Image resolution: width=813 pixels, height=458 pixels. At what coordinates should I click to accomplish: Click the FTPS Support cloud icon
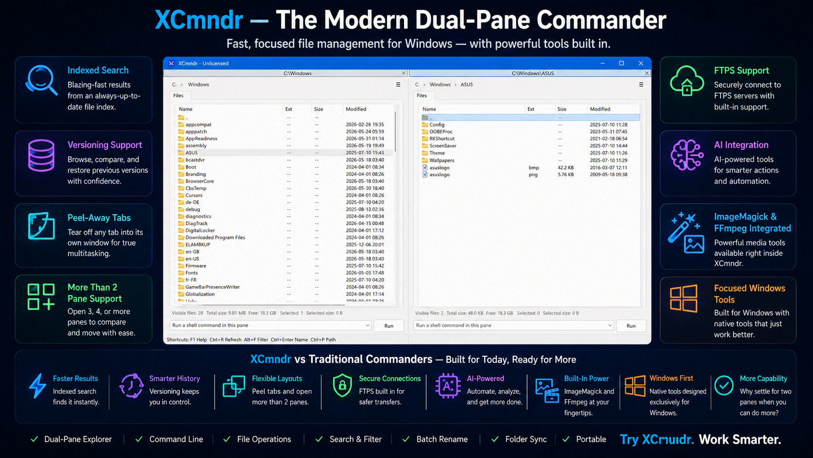[687, 81]
